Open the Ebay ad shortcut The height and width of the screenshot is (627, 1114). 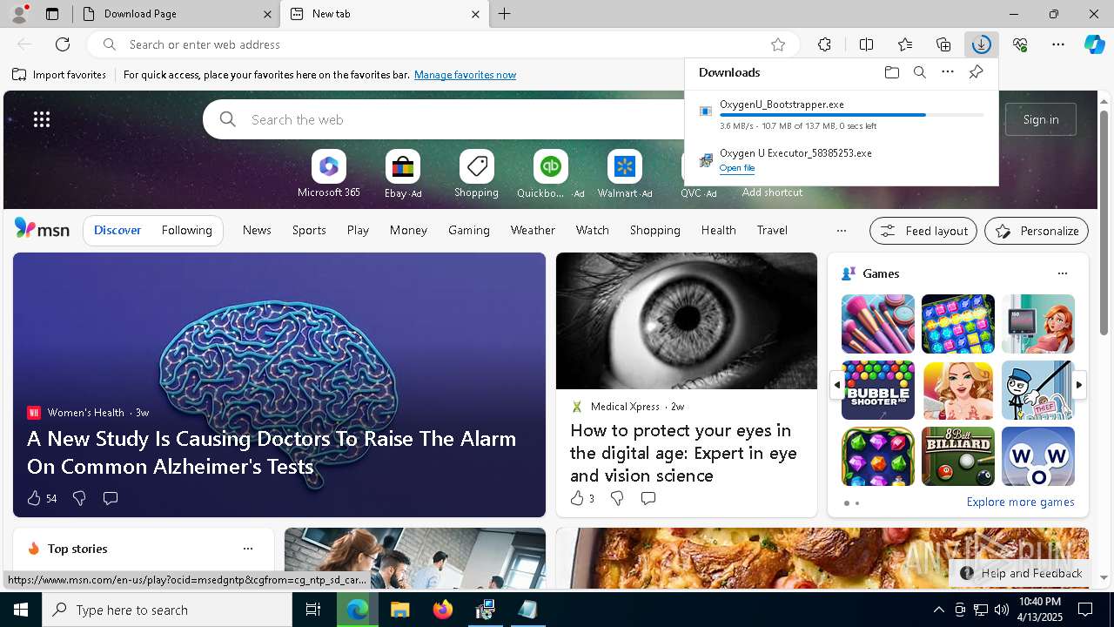(403, 174)
